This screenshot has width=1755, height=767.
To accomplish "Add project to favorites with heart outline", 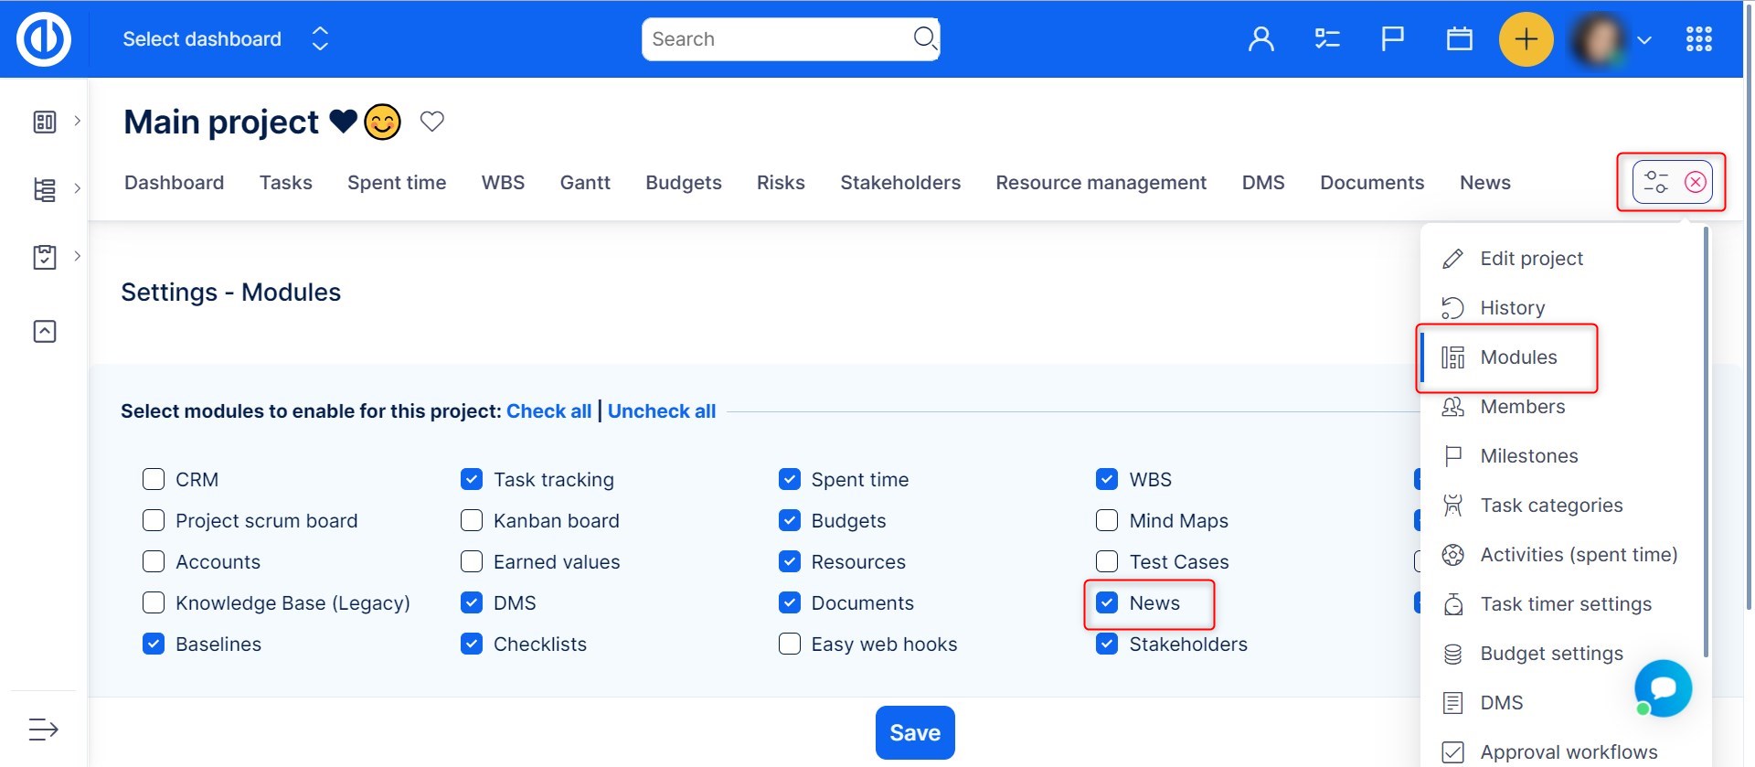I will (x=431, y=122).
